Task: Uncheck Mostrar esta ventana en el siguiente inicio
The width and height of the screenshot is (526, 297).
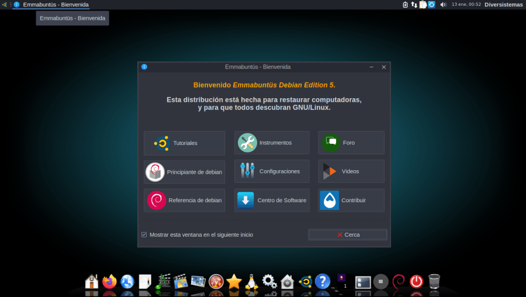Action: pos(144,234)
